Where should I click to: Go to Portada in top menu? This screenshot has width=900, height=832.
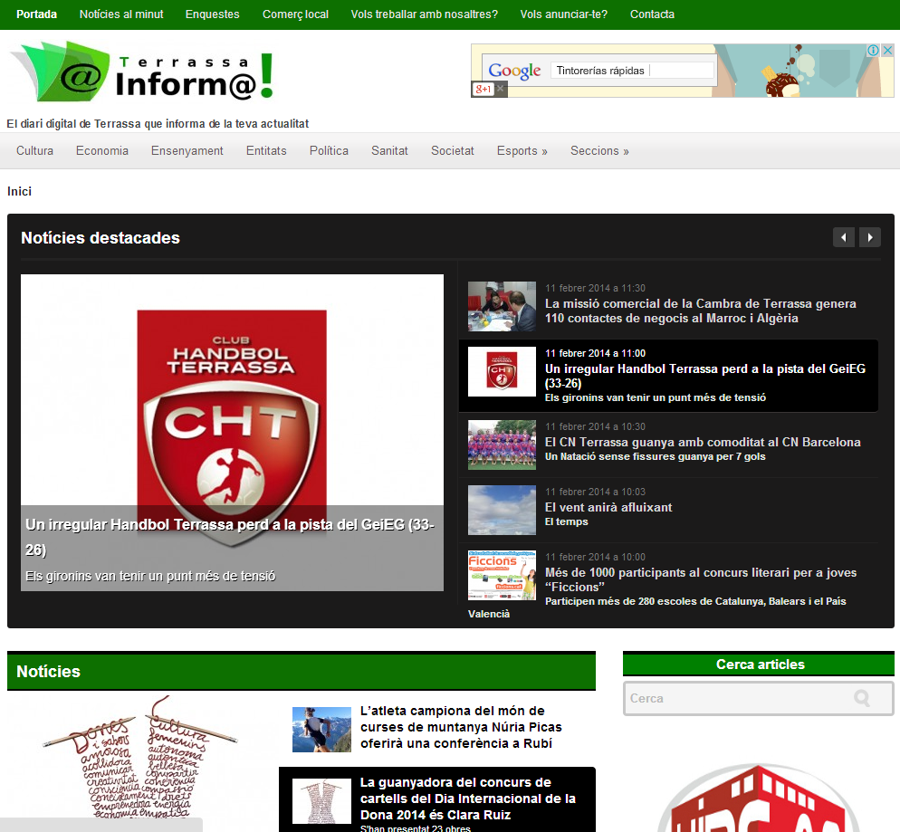[x=37, y=14]
